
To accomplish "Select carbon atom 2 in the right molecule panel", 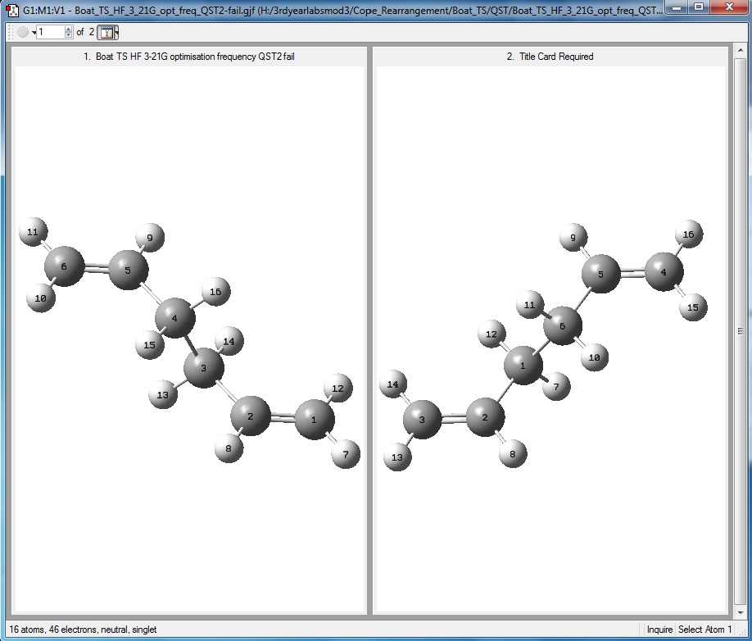I will tap(485, 417).
